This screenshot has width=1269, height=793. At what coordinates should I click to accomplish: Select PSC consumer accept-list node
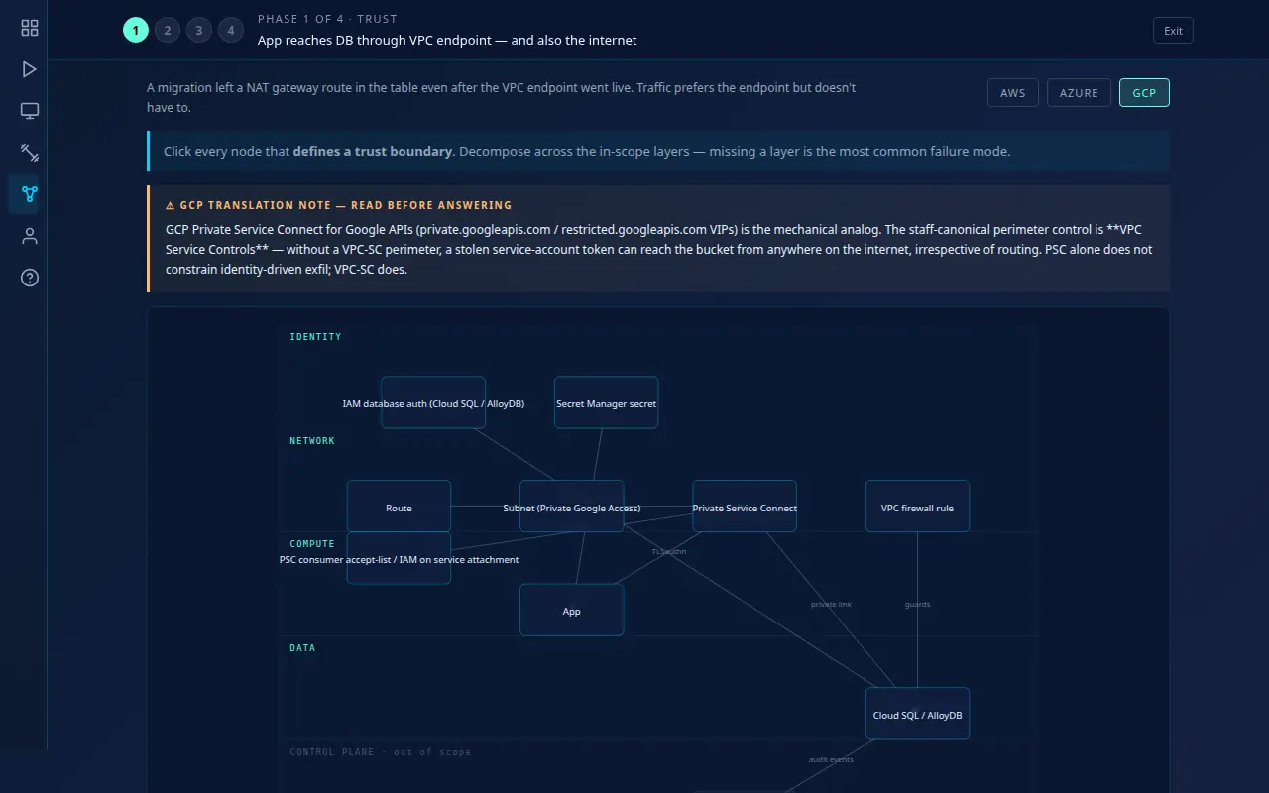pyautogui.click(x=399, y=558)
